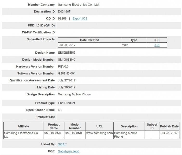Click the Specification Name label
The height and width of the screenshot is (155, 182).
40,110
